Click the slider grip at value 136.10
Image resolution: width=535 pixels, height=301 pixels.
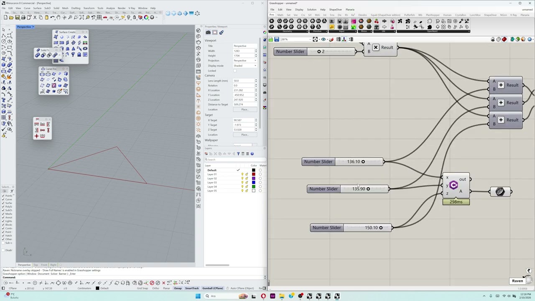pyautogui.click(x=363, y=162)
